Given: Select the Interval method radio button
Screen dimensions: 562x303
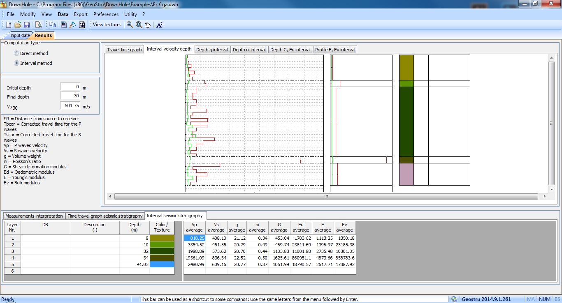Looking at the screenshot, I should [x=16, y=63].
